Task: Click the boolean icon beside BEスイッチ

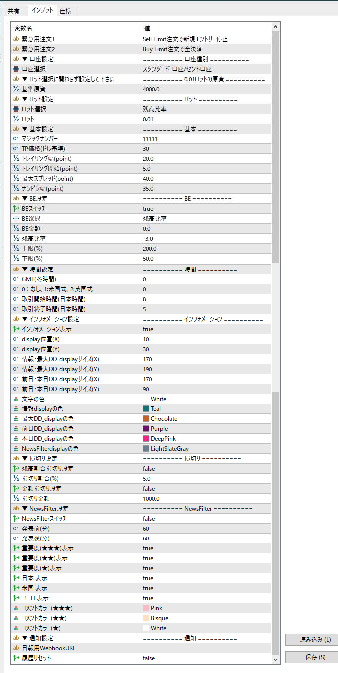Action: tap(16, 209)
